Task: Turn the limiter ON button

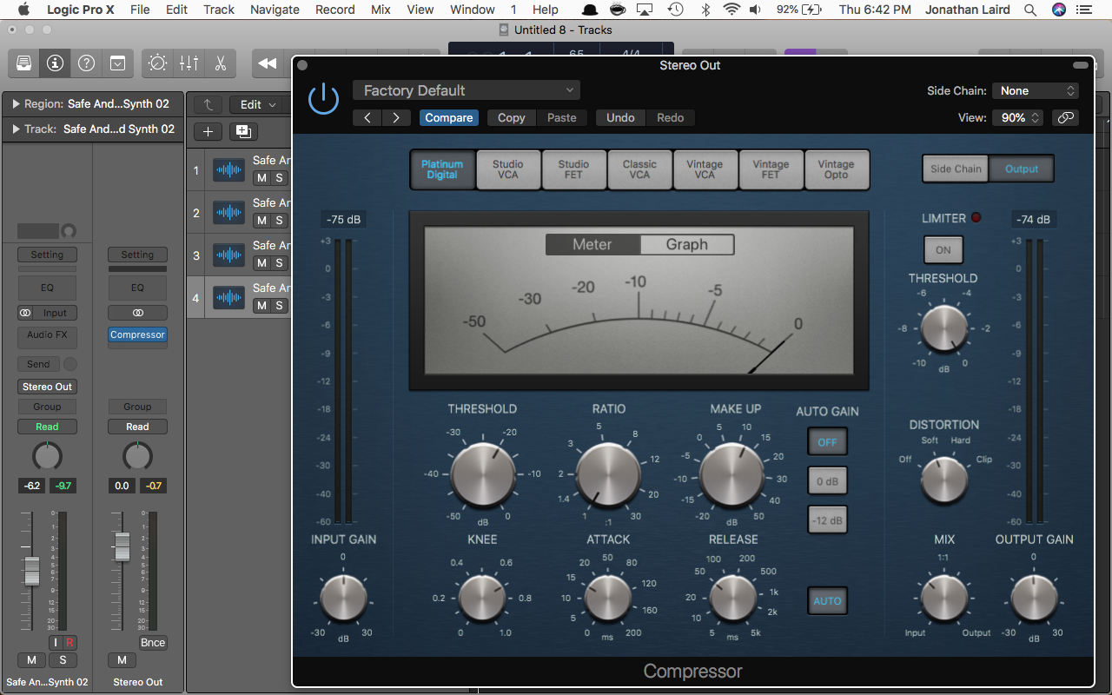Action: point(943,250)
